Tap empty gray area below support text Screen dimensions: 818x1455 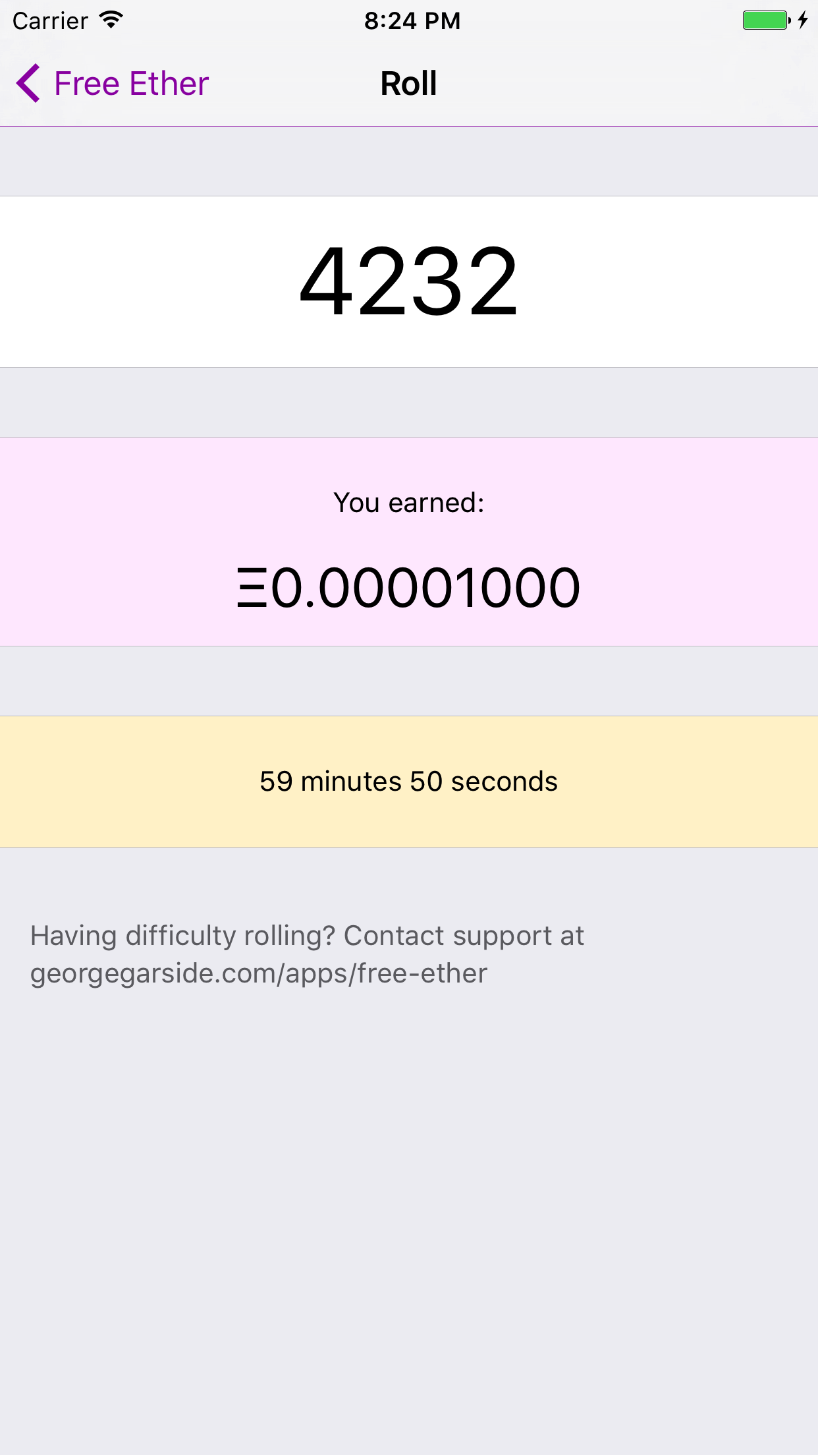click(409, 1219)
